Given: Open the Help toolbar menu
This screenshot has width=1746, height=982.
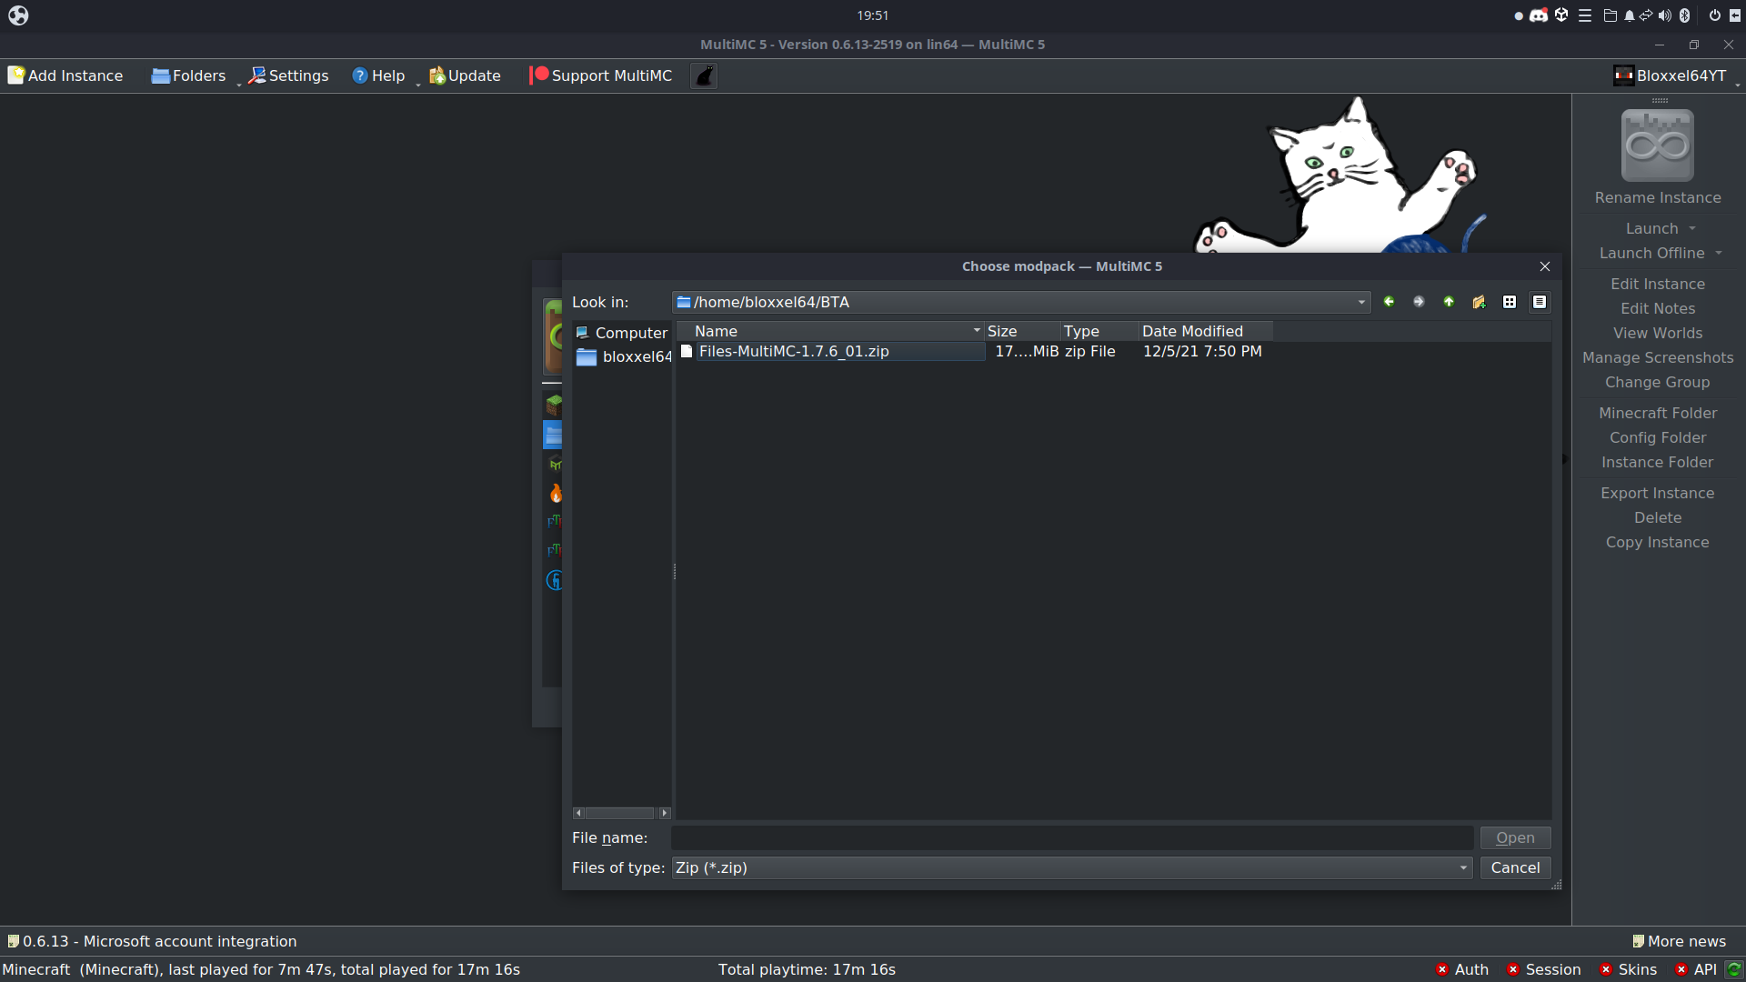Looking at the screenshot, I should (x=378, y=76).
